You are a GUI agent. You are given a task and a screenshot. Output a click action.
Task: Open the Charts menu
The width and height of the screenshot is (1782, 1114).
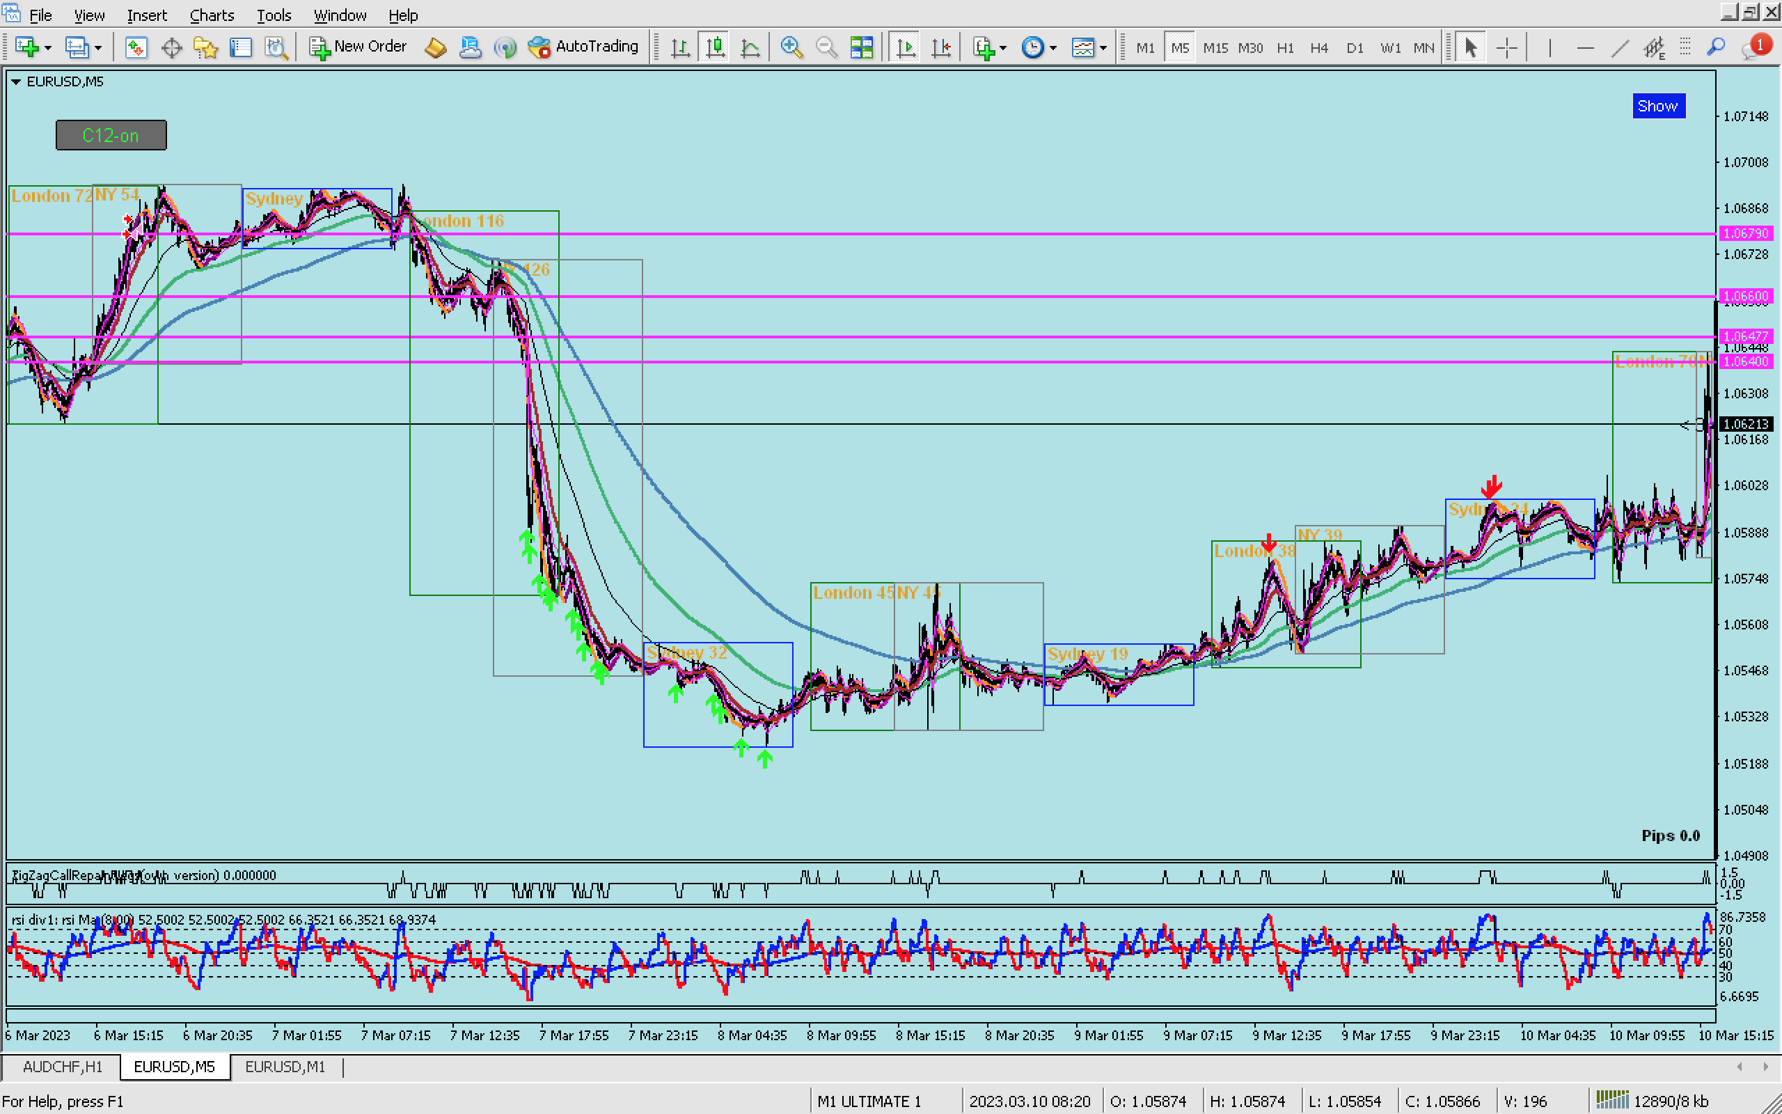click(212, 15)
